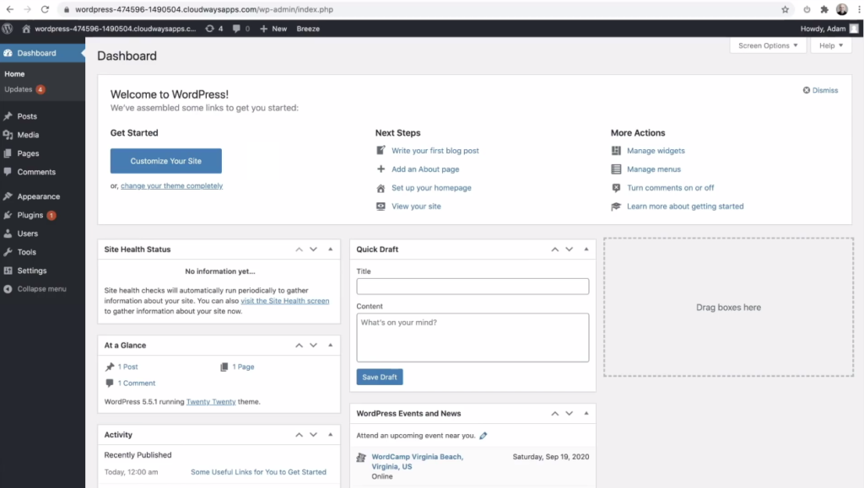Image resolution: width=864 pixels, height=488 pixels.
Task: Collapse Site Health Status panel toggle triangle
Action: pyautogui.click(x=331, y=249)
